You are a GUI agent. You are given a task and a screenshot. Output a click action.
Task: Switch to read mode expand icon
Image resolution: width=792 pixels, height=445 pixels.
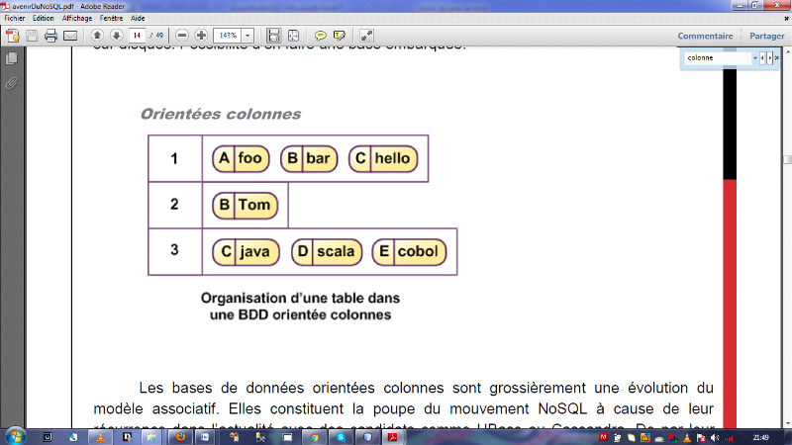point(366,36)
